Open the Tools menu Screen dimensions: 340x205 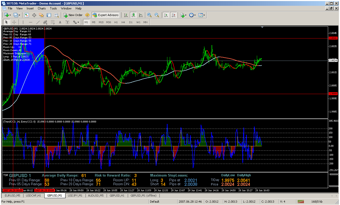(53, 8)
